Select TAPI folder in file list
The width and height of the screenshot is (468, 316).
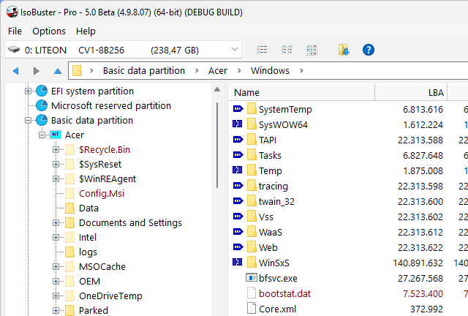(268, 140)
